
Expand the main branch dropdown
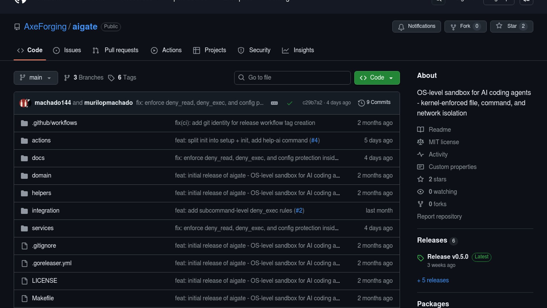click(x=36, y=78)
